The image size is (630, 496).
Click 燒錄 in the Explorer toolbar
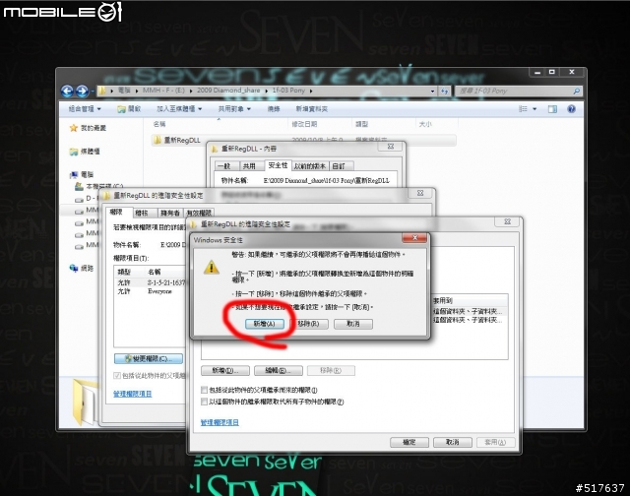(x=274, y=109)
